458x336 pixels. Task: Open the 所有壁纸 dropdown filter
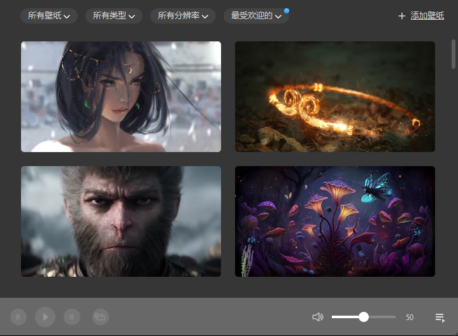click(49, 16)
